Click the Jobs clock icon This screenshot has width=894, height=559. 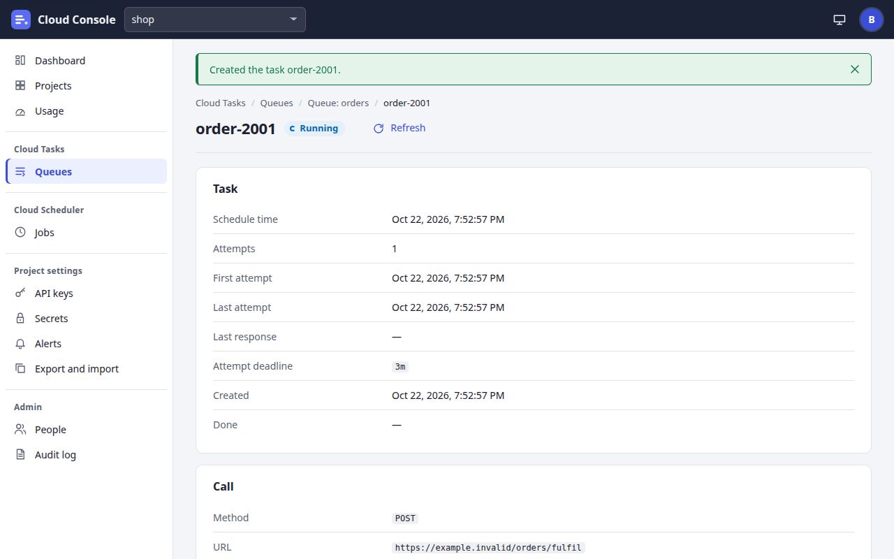20,233
